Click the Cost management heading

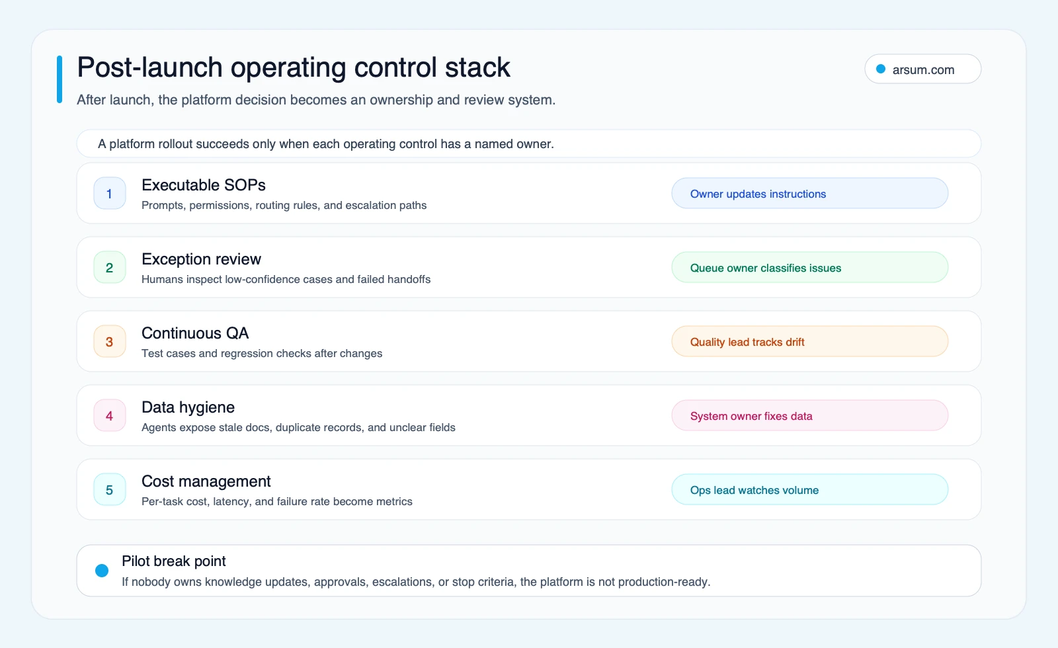[x=206, y=481]
